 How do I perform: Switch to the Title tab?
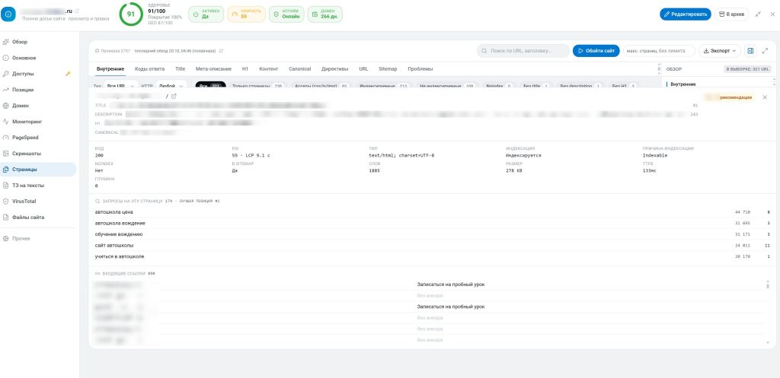(180, 69)
